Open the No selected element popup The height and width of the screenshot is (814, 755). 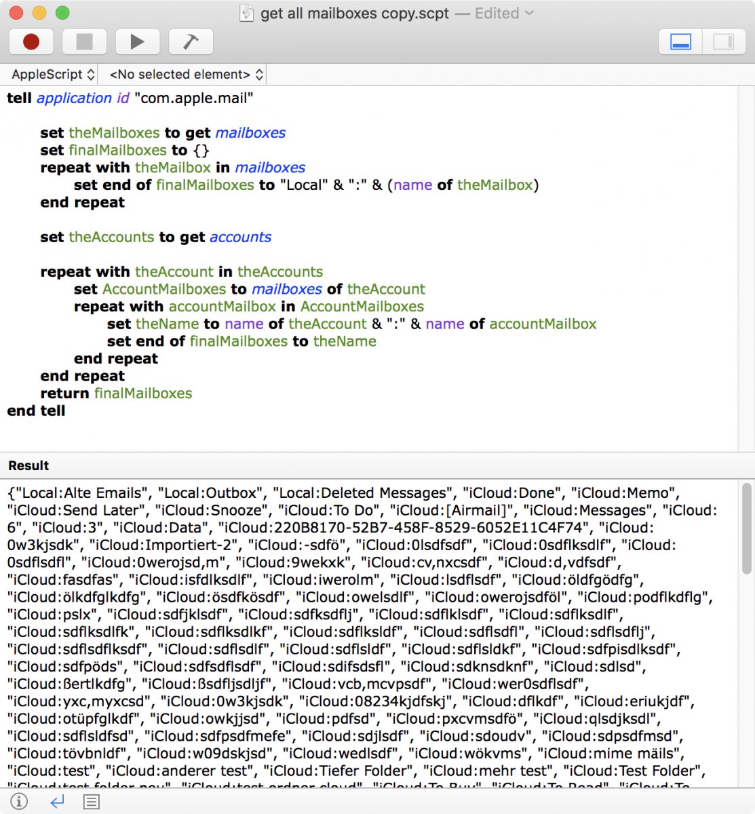[186, 75]
